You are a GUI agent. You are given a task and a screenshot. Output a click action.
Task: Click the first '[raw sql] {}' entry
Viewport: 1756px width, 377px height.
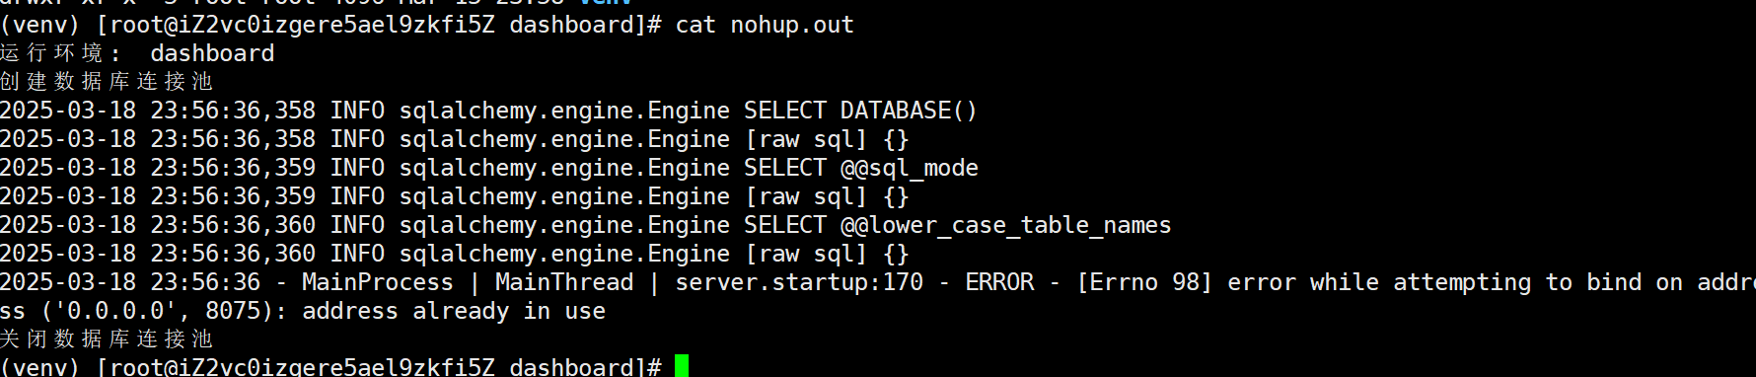click(x=827, y=139)
